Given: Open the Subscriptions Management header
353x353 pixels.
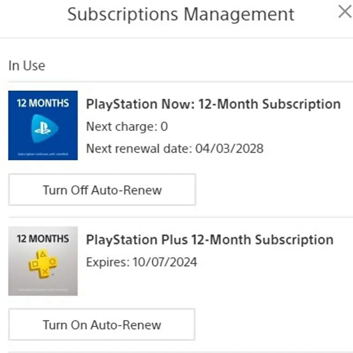Looking at the screenshot, I should tap(180, 14).
